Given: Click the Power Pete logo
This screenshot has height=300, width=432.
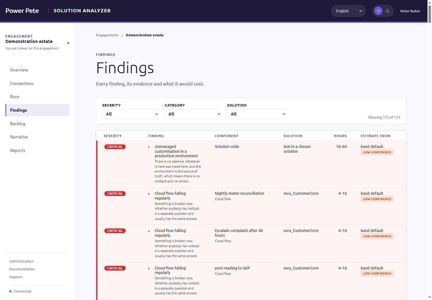Looking at the screenshot, I should pyautogui.click(x=22, y=11).
